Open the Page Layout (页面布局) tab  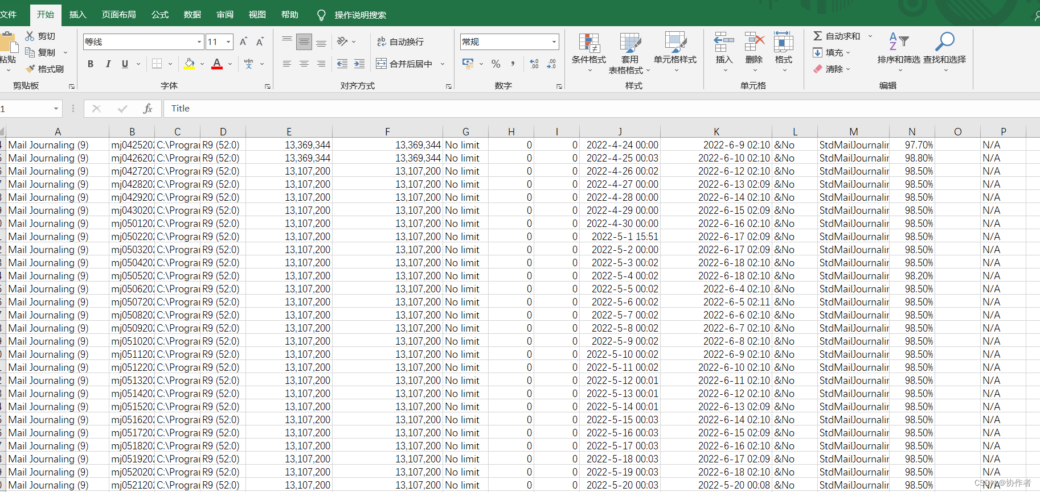click(118, 14)
